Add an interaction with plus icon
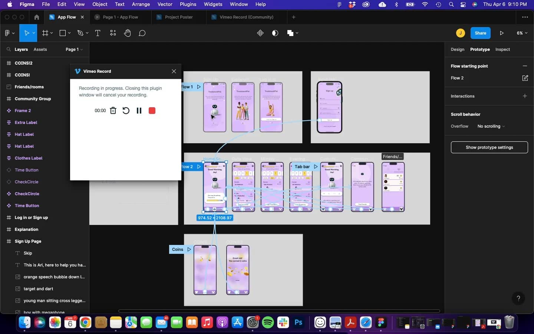The height and width of the screenshot is (334, 534). point(525,96)
